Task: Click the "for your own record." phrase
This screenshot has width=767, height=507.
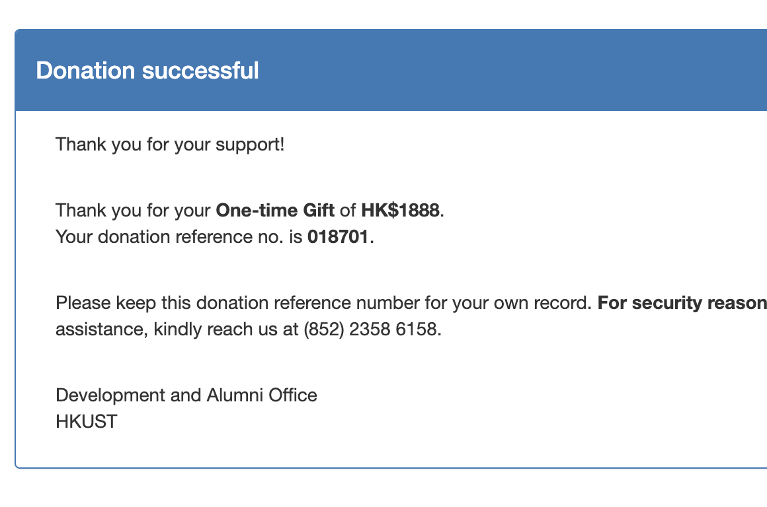Action: click(508, 303)
